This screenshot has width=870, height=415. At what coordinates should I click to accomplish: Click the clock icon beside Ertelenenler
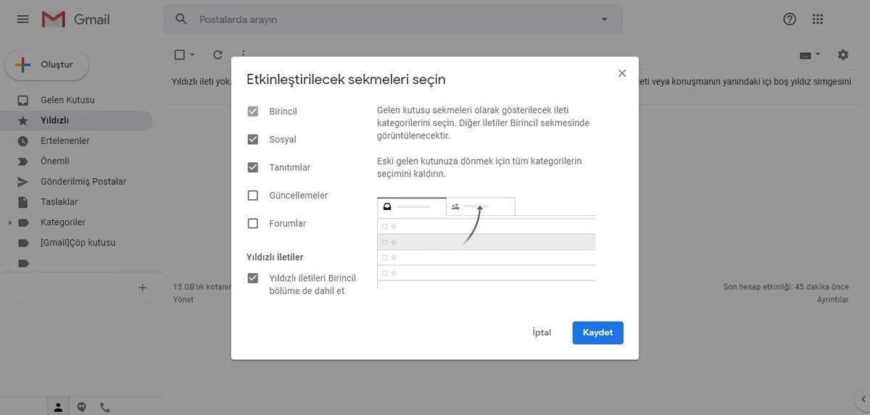tap(23, 141)
